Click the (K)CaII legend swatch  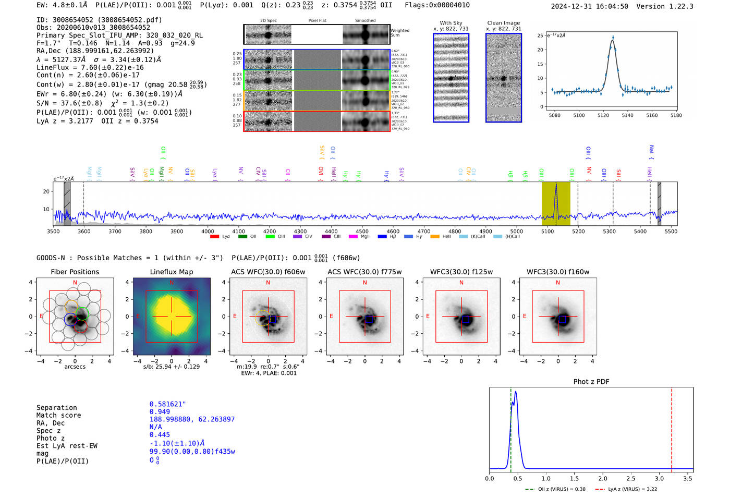tap(464, 237)
